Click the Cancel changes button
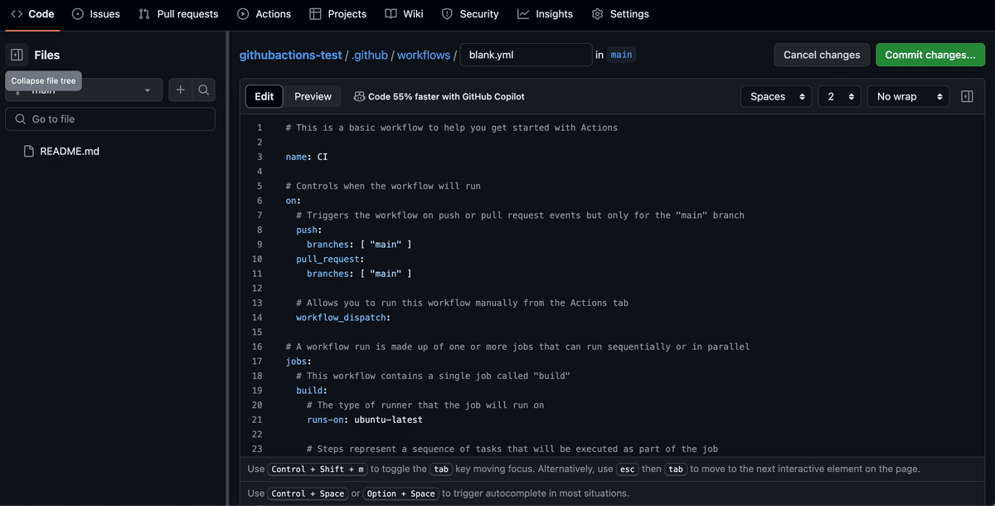995x506 pixels. click(x=822, y=55)
